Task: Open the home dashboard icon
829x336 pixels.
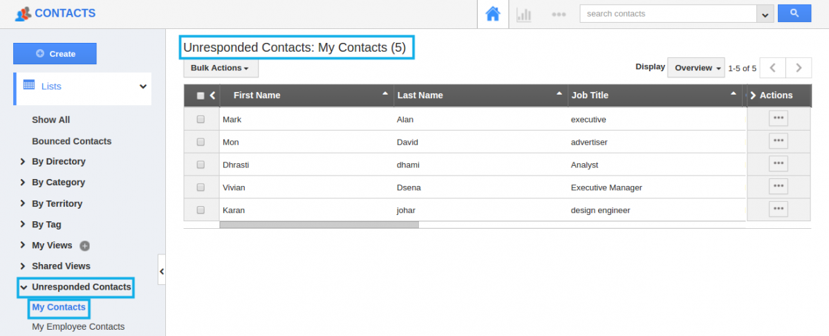Action: (493, 14)
